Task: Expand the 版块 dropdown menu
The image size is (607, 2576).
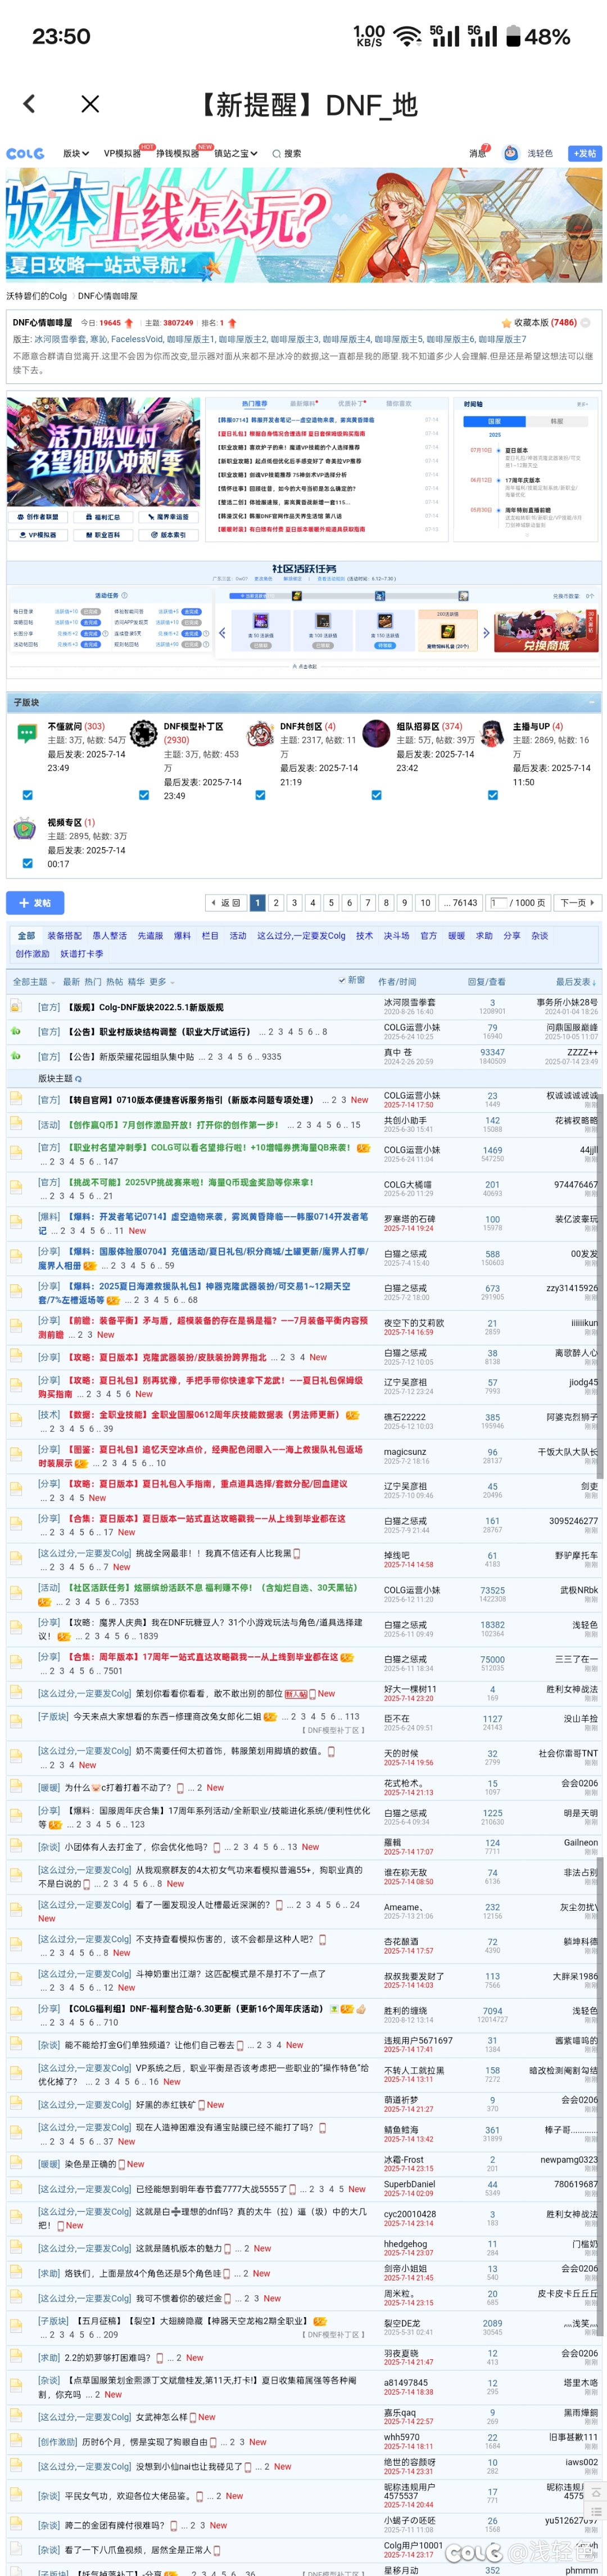Action: [x=76, y=154]
